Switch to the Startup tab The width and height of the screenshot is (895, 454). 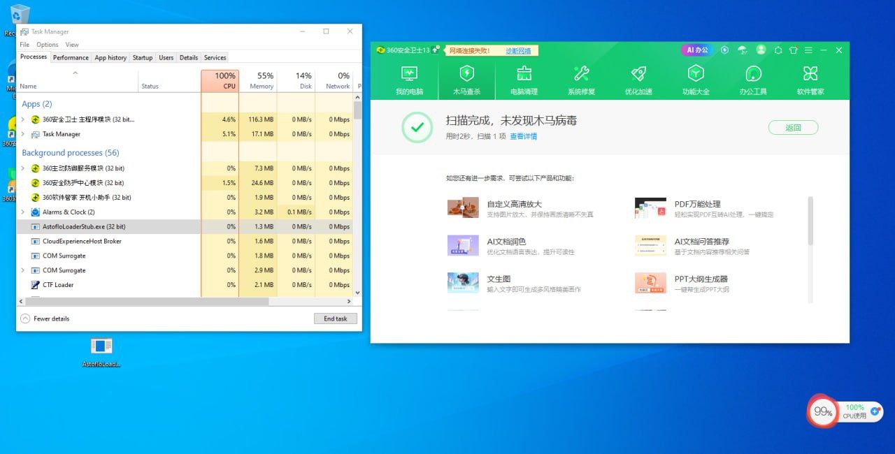(x=143, y=57)
